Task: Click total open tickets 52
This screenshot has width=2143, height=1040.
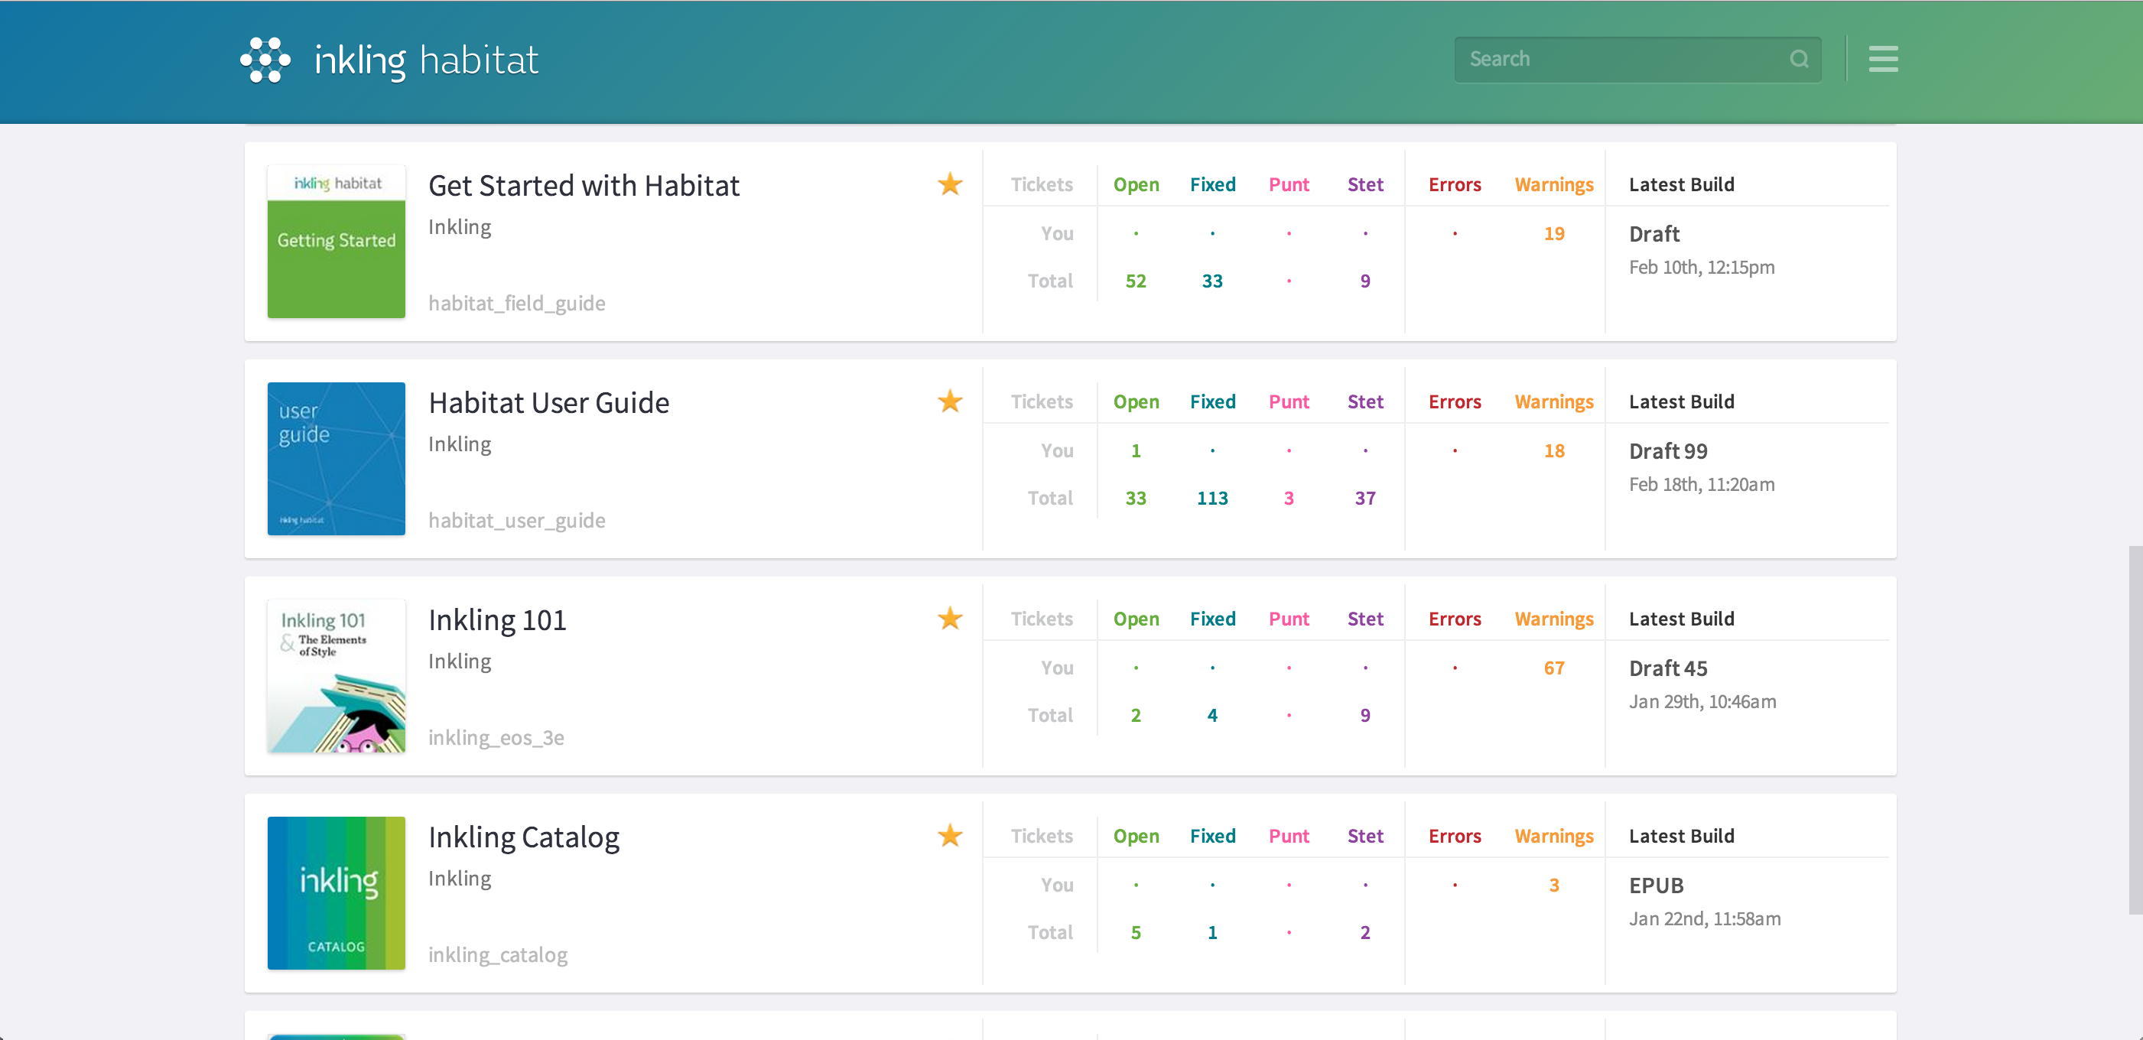Action: click(1136, 281)
